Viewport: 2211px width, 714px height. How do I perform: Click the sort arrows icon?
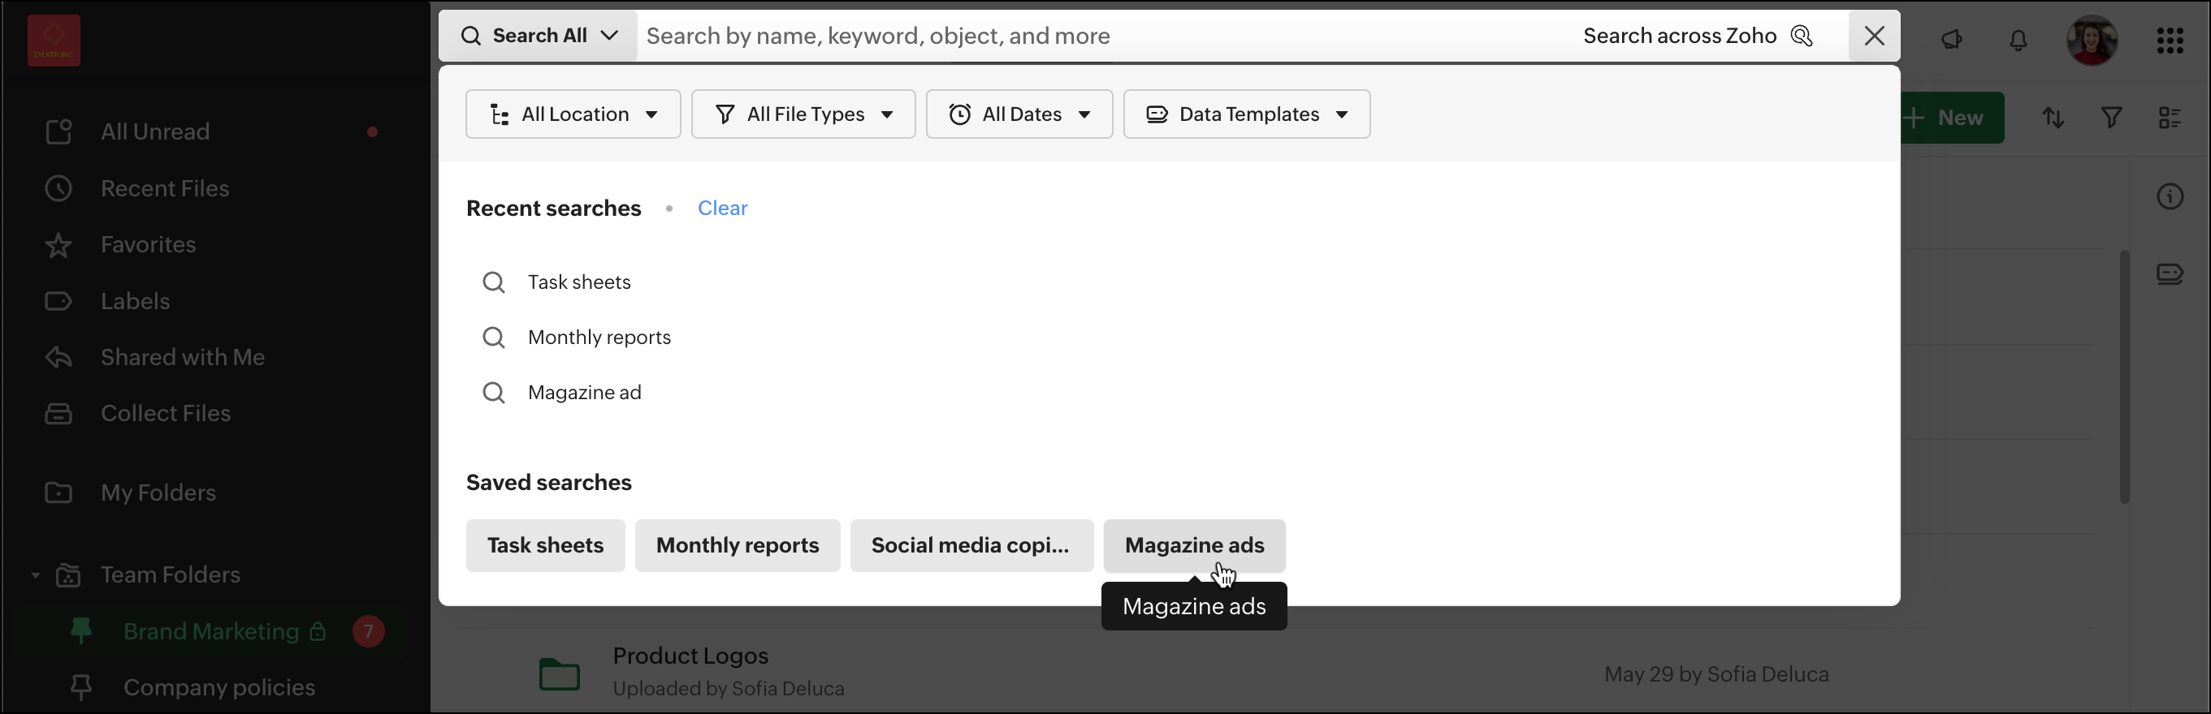(2054, 118)
